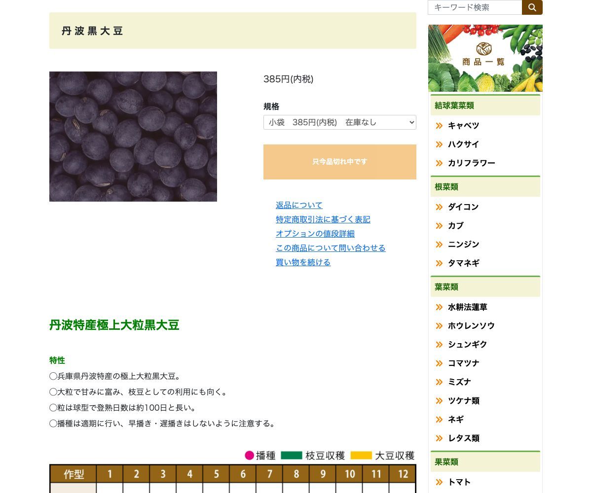Open the 返品について link
Image resolution: width=592 pixels, height=493 pixels.
click(299, 205)
